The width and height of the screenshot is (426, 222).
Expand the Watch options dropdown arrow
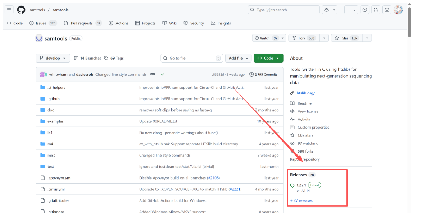[282, 38]
